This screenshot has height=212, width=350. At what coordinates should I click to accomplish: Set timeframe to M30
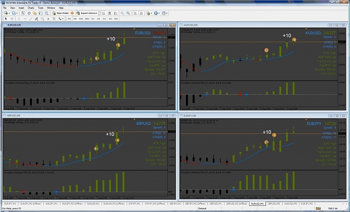pyautogui.click(x=87, y=18)
